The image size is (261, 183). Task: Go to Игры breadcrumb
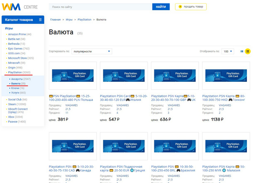tap(69, 20)
